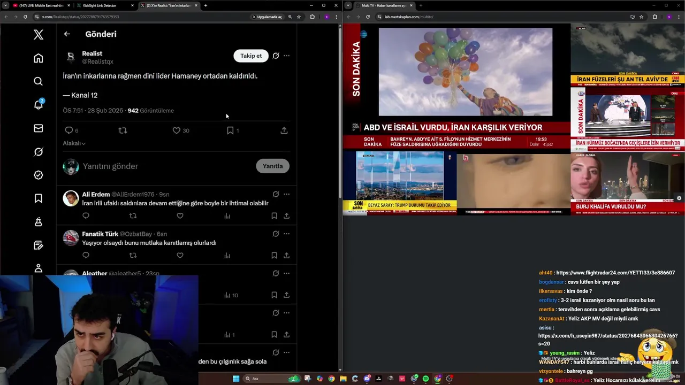
Task: Reply to Ali Erdem's comment
Action: tap(86, 216)
